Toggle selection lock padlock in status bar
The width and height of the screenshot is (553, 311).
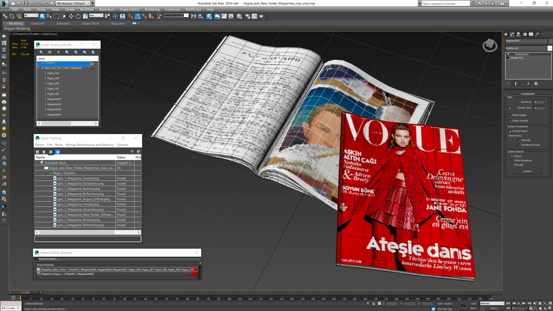374,304
